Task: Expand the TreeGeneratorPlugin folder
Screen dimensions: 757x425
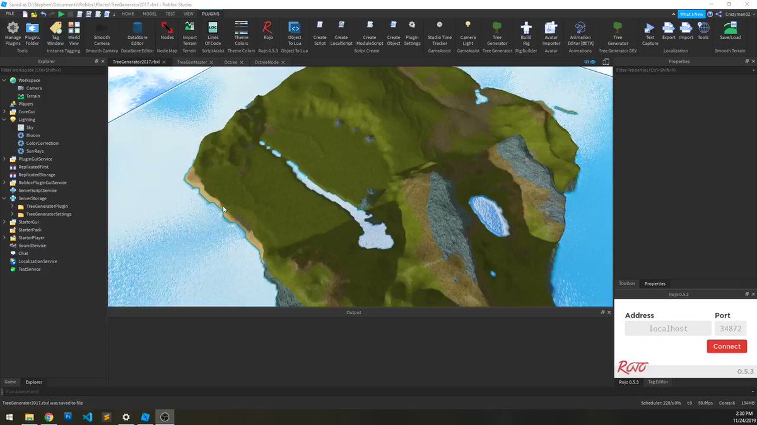Action: (12, 207)
